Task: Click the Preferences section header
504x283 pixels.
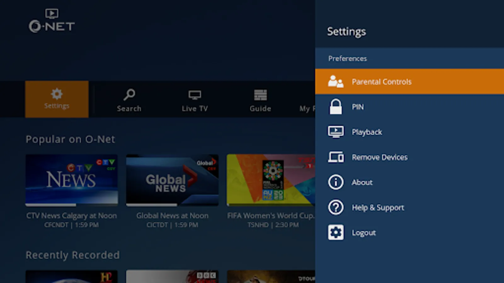Action: click(x=347, y=58)
